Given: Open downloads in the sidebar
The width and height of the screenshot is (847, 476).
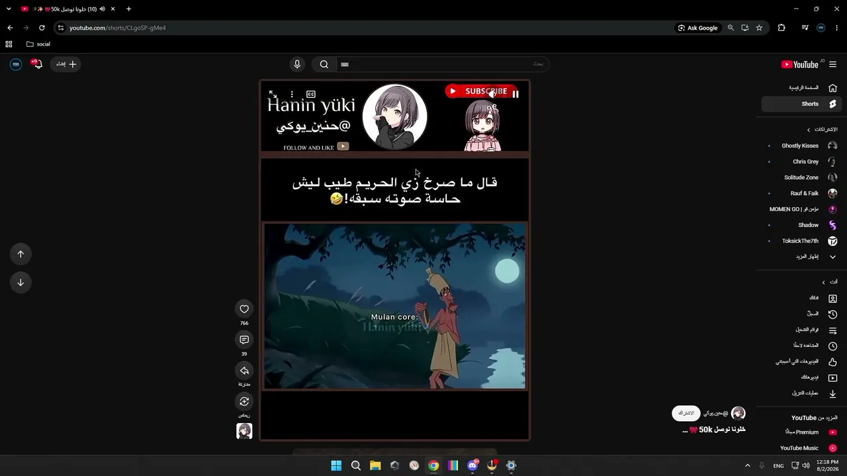Looking at the screenshot, I should pyautogui.click(x=800, y=393).
